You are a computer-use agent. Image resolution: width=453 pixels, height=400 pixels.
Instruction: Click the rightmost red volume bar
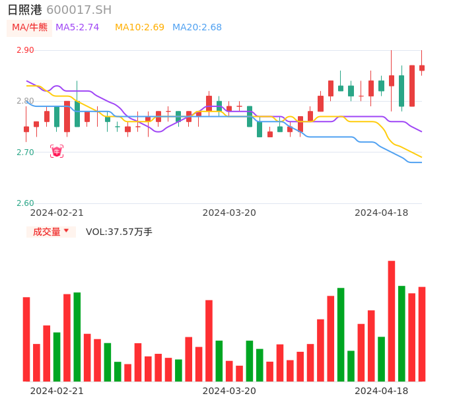[422, 334]
